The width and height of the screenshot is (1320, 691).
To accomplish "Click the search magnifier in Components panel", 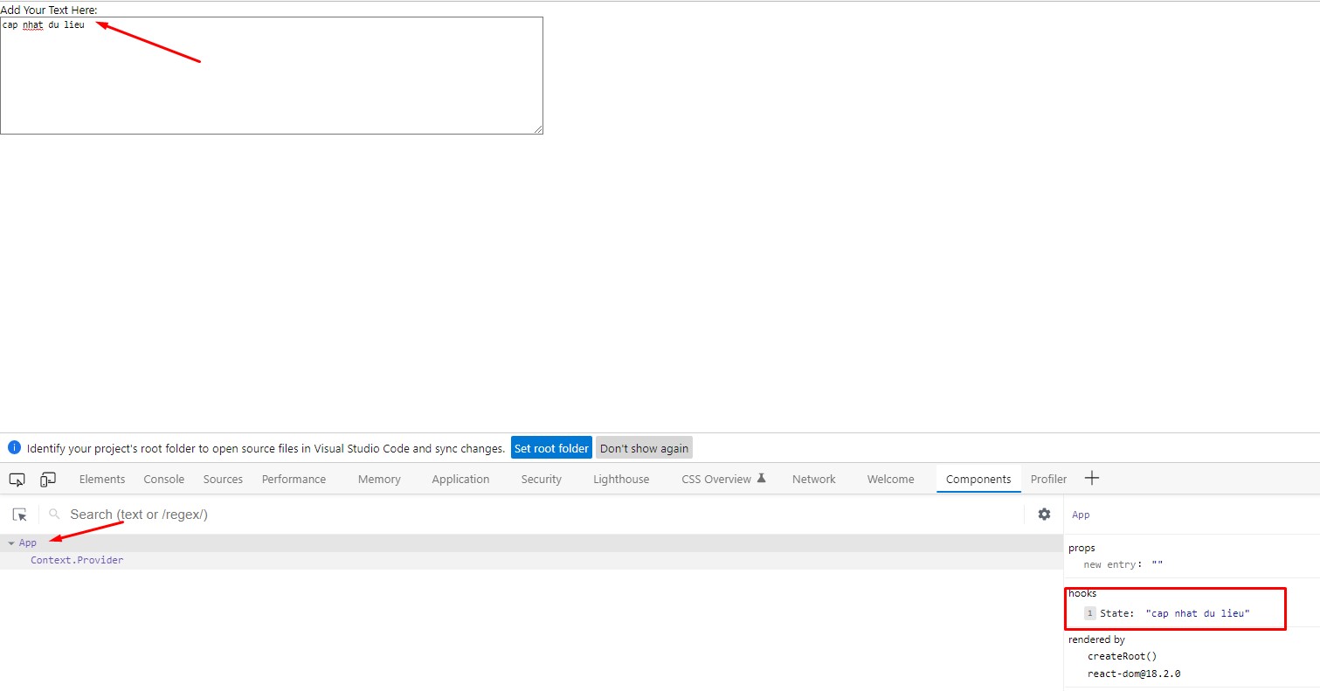I will point(52,515).
